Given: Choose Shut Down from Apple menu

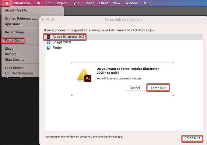Looking at the screenshot, I should (x=14, y=60).
